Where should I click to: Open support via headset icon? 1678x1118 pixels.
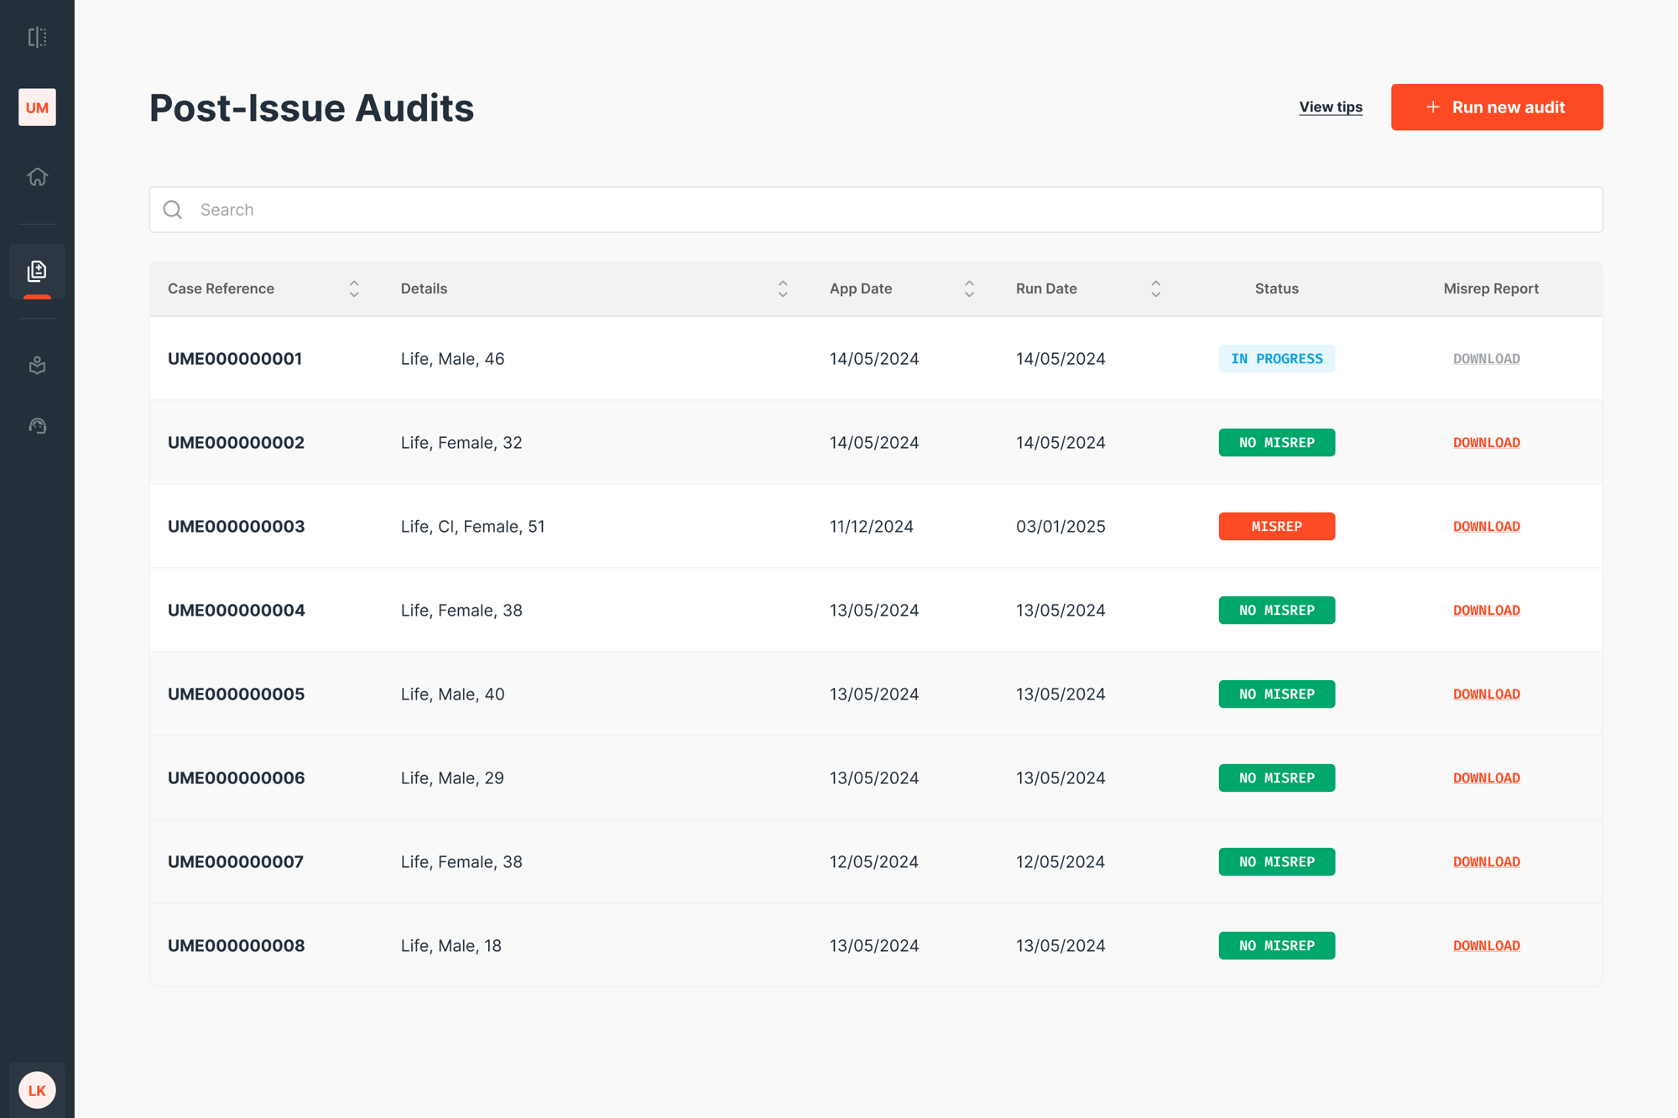click(37, 426)
